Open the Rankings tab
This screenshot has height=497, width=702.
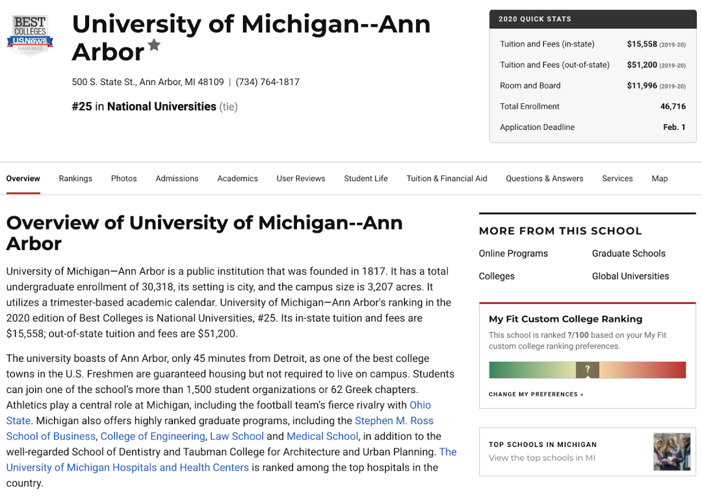click(75, 179)
